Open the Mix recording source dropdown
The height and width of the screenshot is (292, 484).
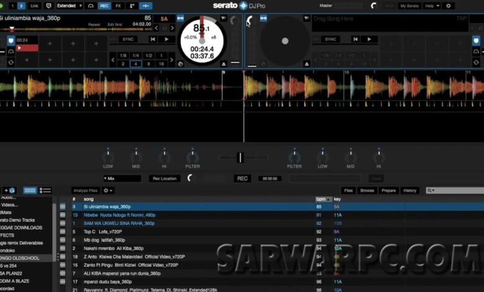122,178
